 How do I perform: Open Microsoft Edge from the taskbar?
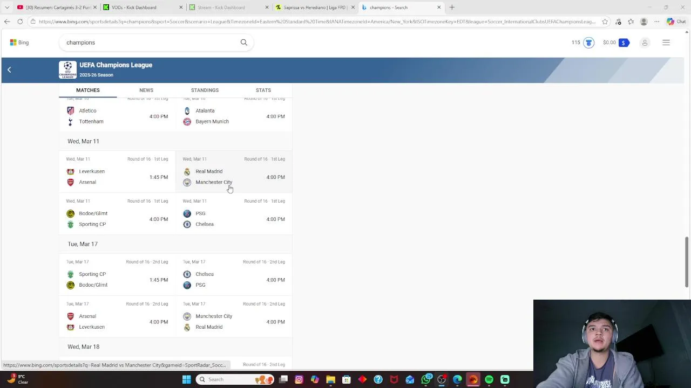457,379
